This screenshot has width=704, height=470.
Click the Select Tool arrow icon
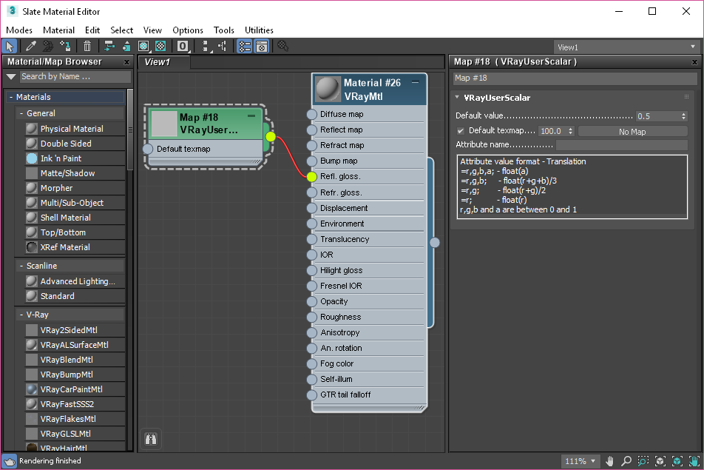pyautogui.click(x=10, y=47)
